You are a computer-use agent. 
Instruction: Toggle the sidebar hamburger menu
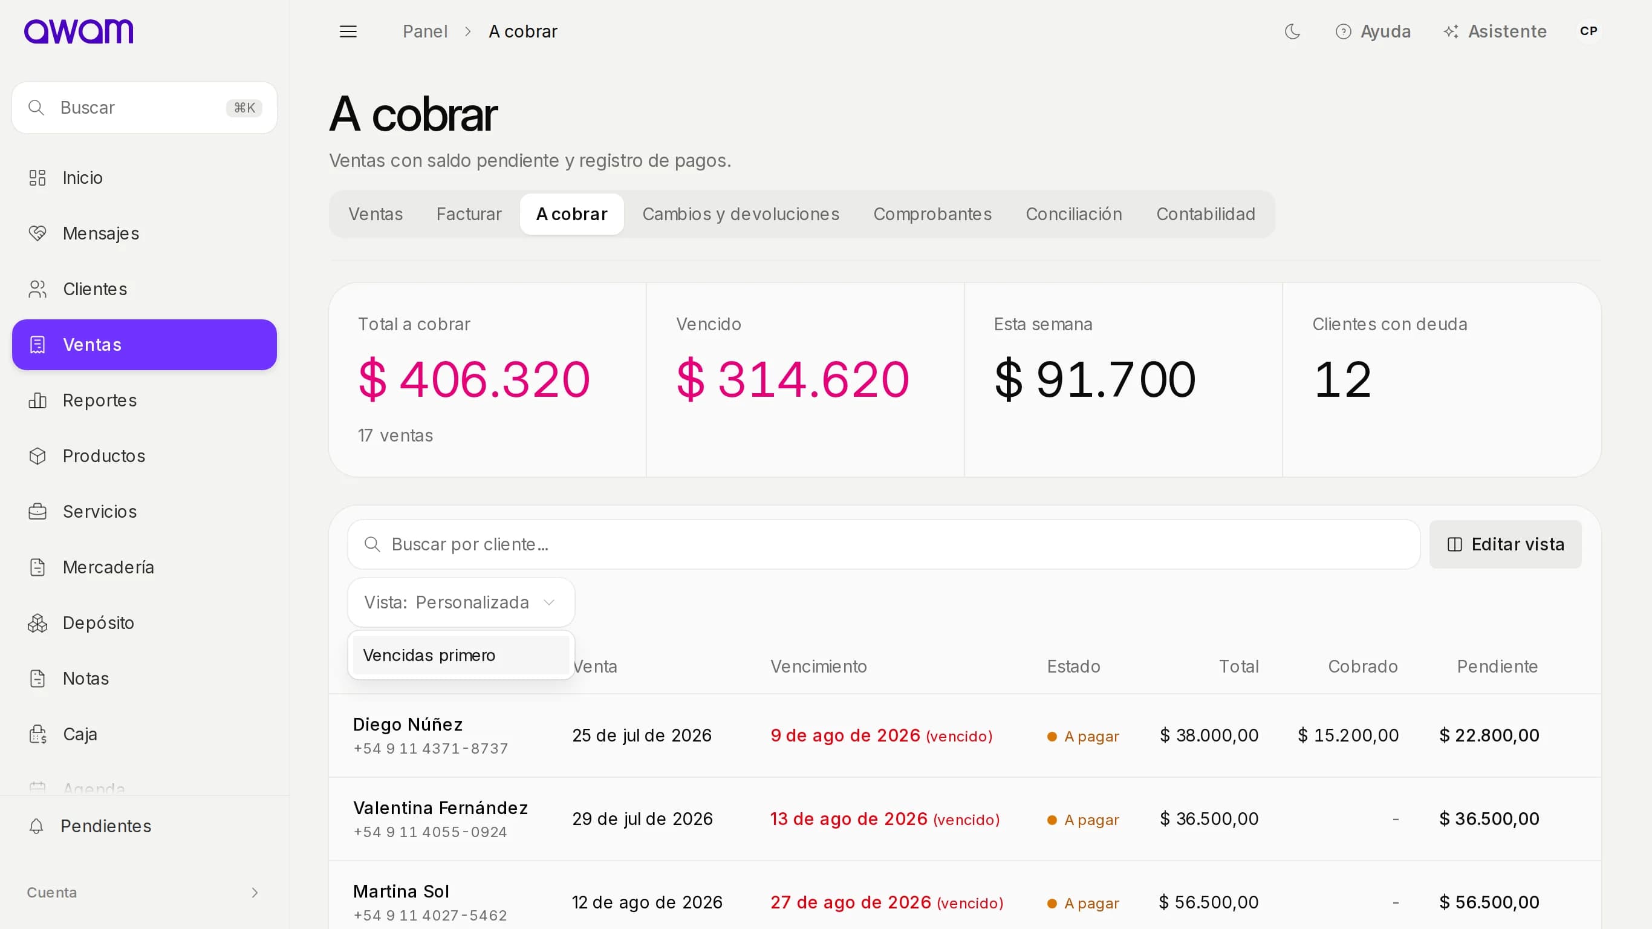click(348, 31)
